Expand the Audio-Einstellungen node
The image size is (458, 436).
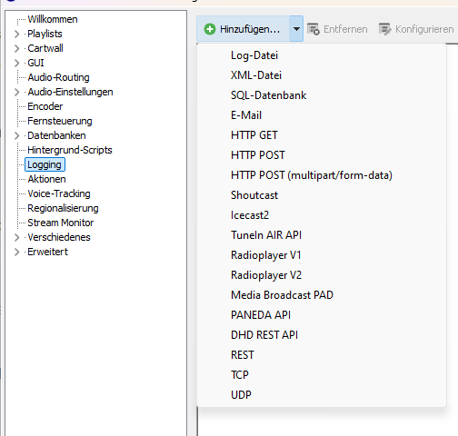[x=17, y=92]
